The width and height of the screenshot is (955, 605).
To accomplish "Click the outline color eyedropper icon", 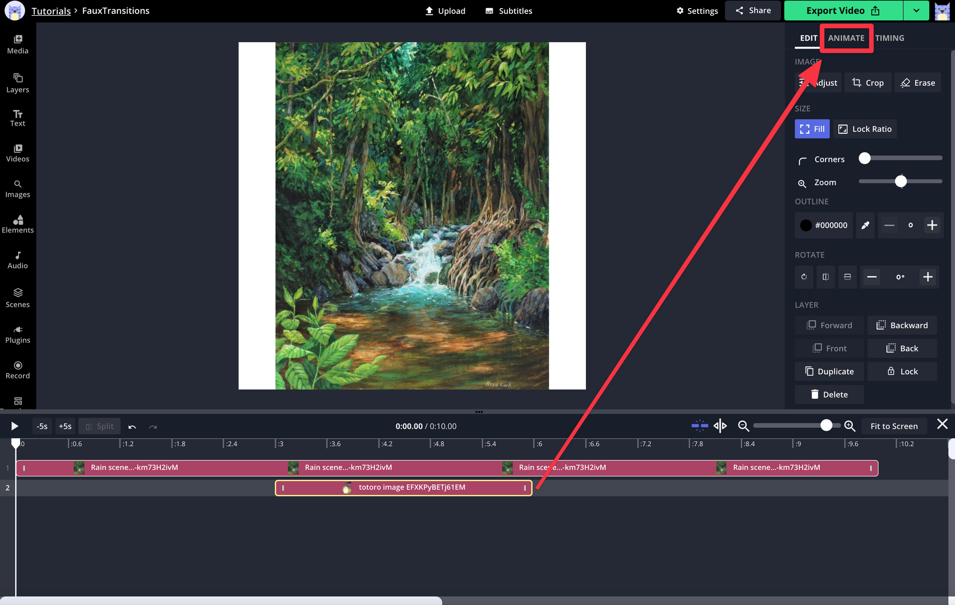I will 865,225.
